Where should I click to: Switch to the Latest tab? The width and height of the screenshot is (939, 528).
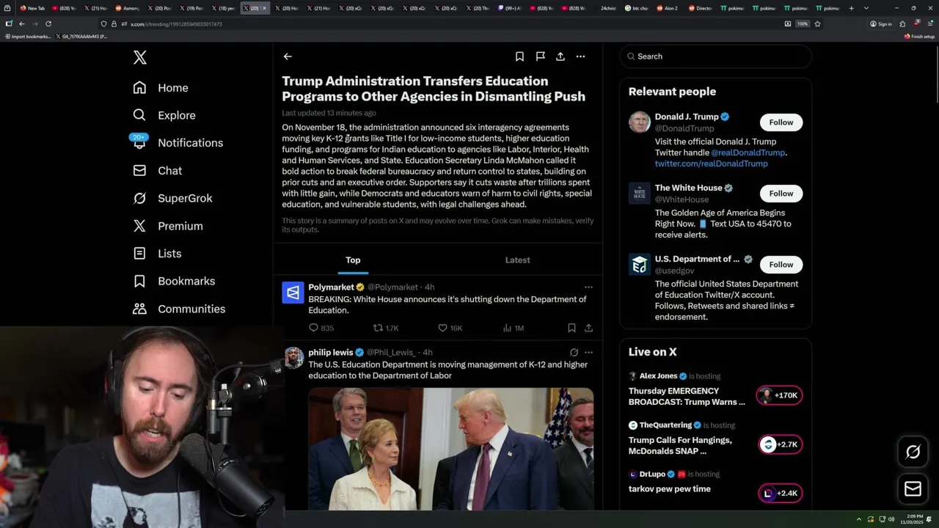(517, 260)
